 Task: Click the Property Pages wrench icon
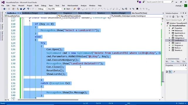coord(174,72)
